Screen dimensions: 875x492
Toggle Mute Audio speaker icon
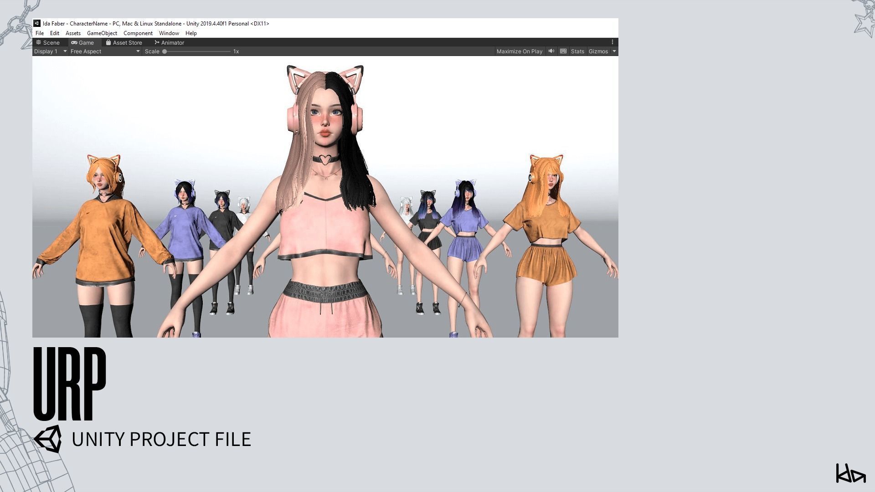tap(551, 51)
